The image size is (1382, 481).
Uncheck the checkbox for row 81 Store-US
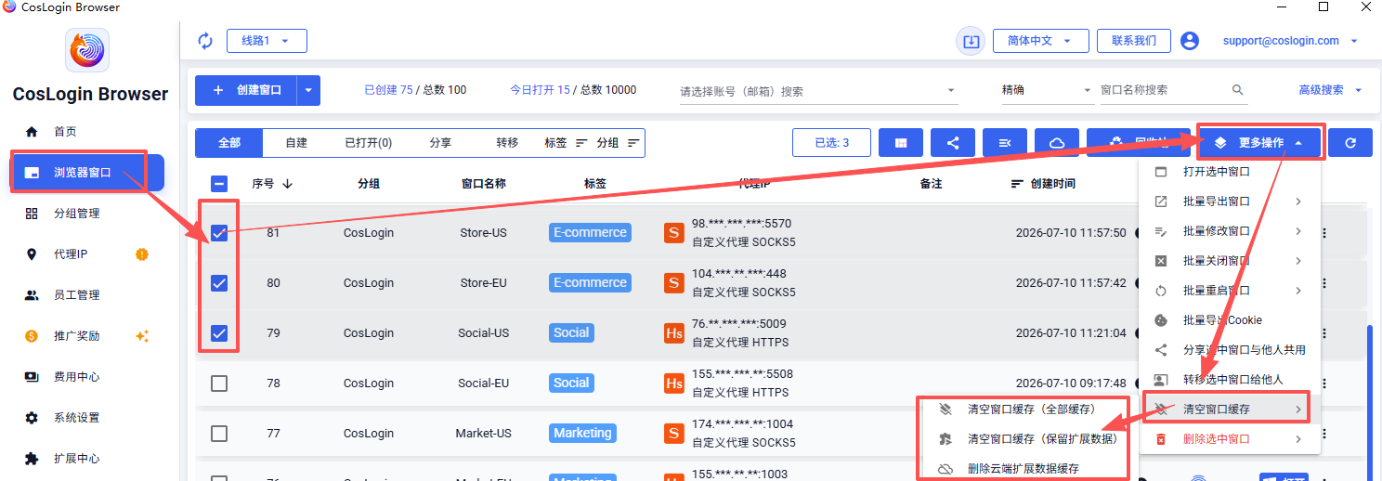[x=219, y=233]
